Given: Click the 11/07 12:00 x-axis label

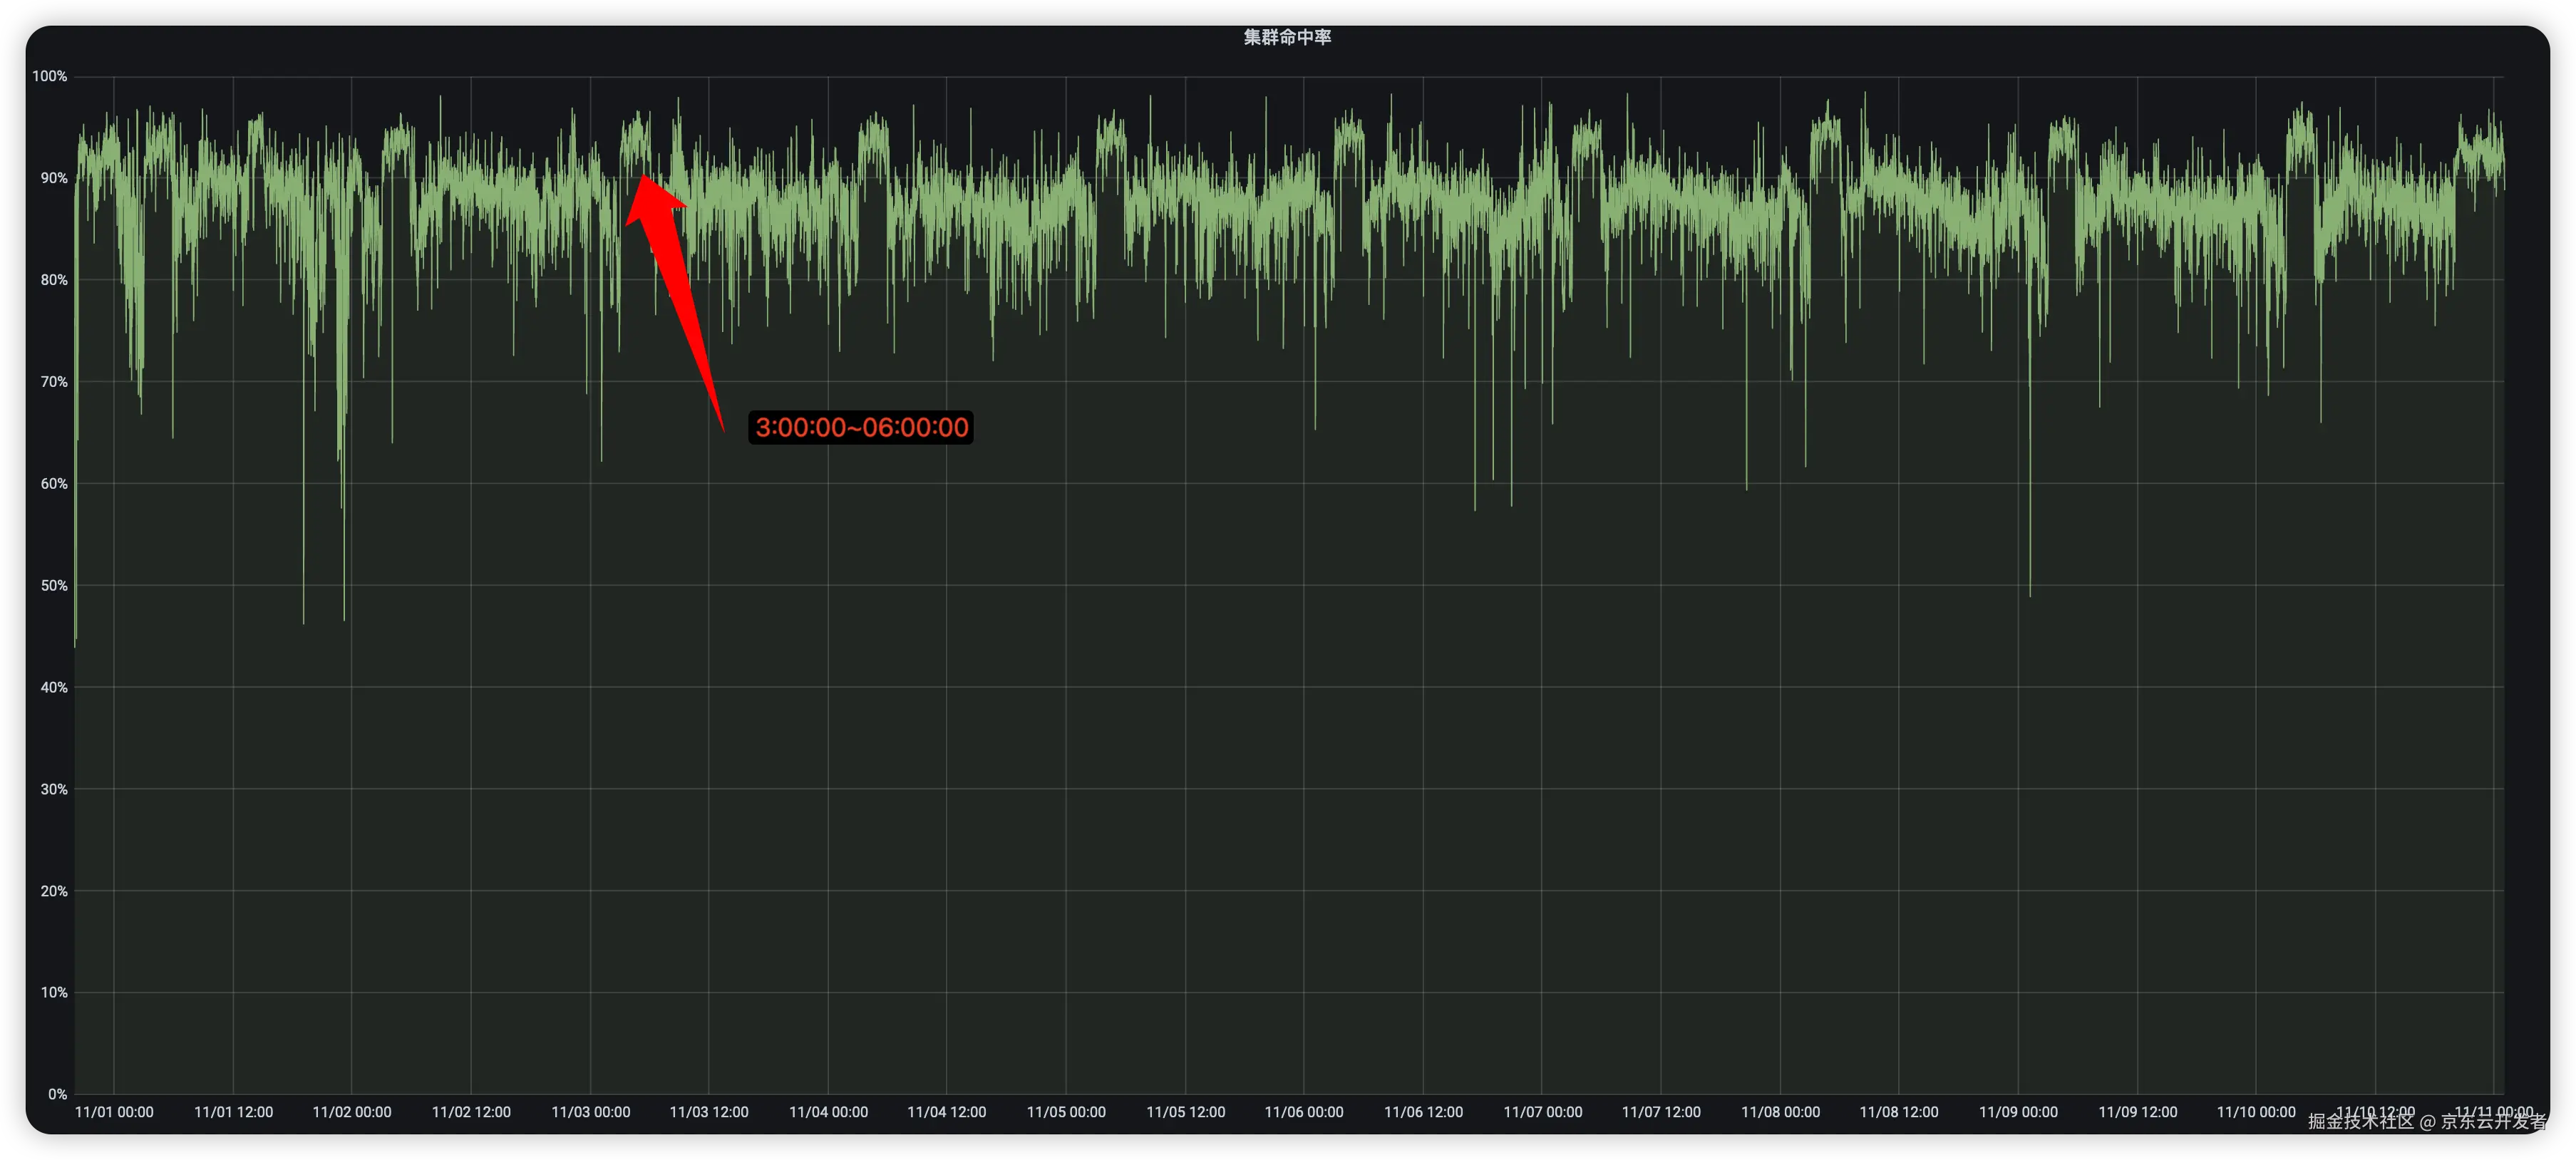Looking at the screenshot, I should point(1661,1112).
